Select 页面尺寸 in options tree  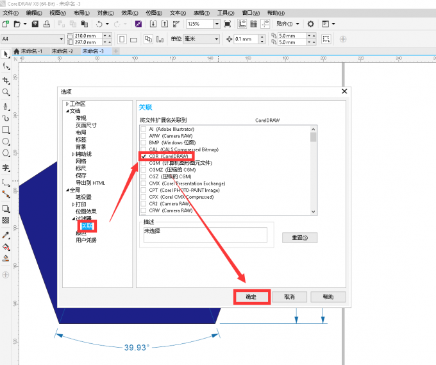point(86,125)
